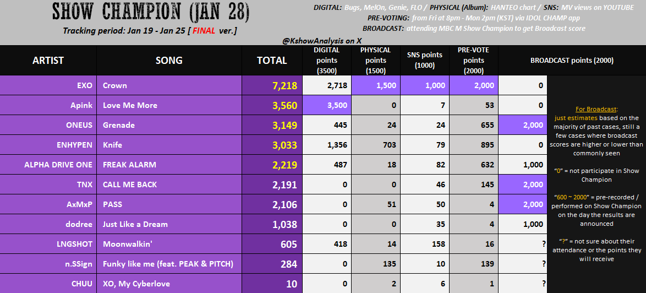This screenshot has height=293, width=646.
Task: Select the PASS song cell
Action: (x=169, y=204)
